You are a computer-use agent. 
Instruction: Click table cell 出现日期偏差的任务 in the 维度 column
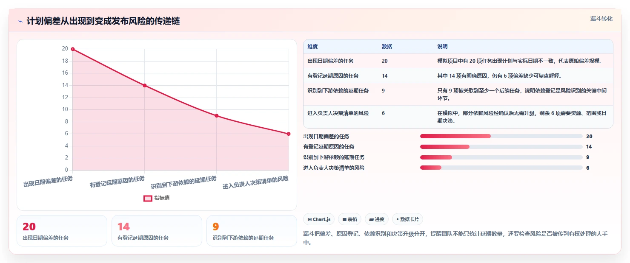(x=330, y=61)
